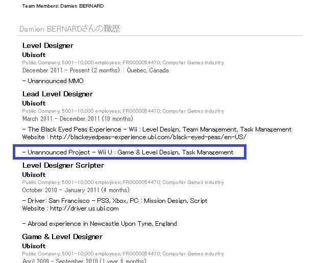Open Ubisoft link under Lead Level Designer

[34, 103]
